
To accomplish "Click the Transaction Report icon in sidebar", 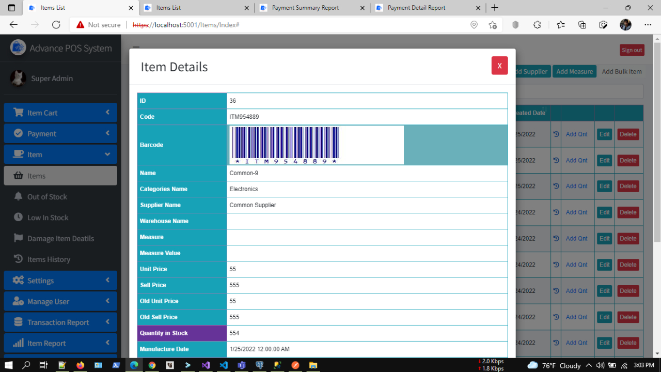I will 18,322.
